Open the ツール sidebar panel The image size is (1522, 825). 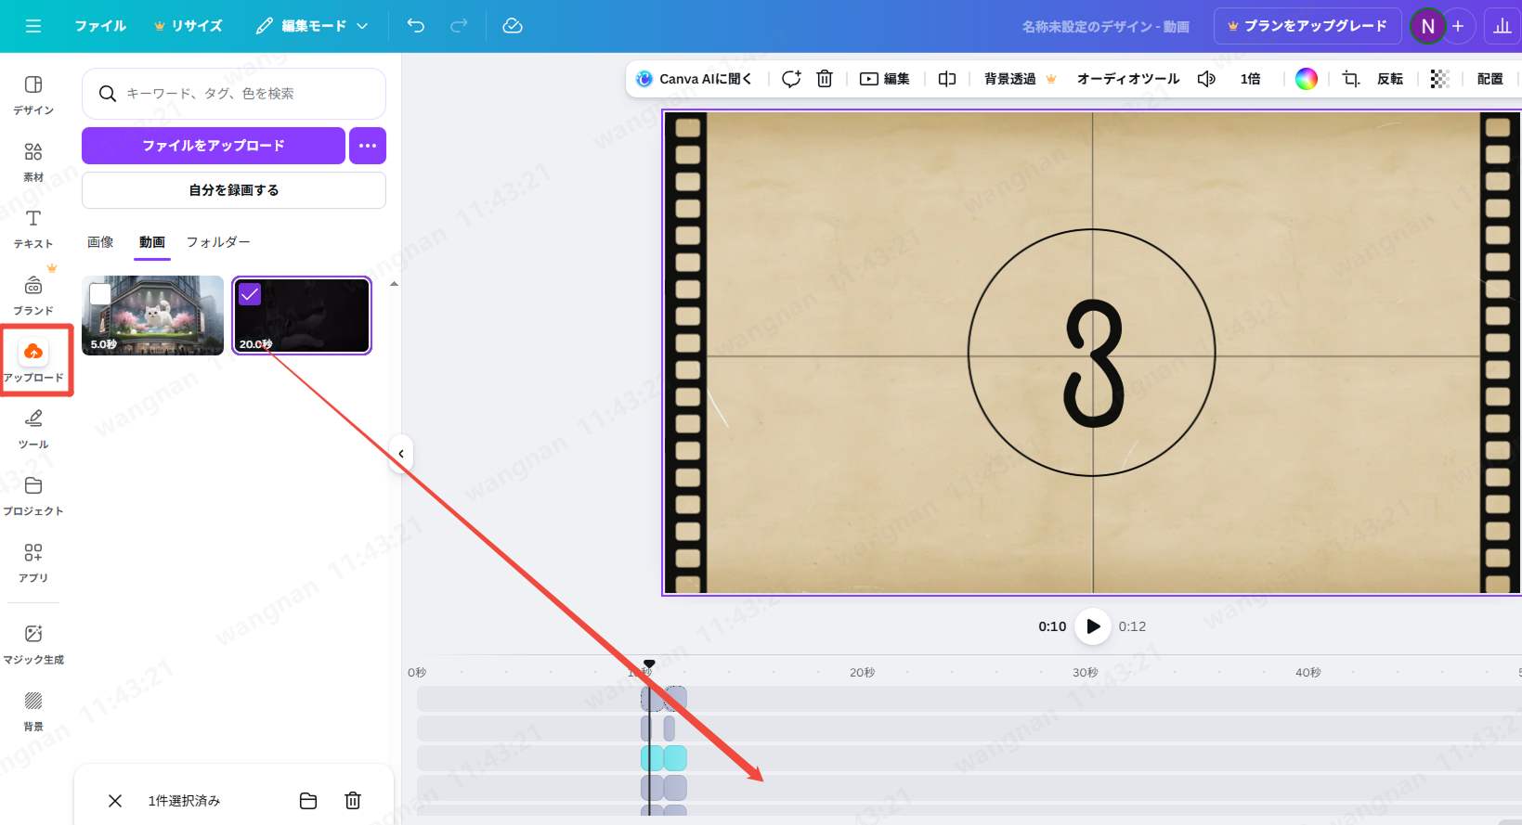point(33,429)
